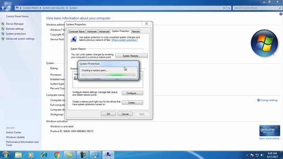
Task: Click Cancel in System Properties
Action: pos(125,114)
